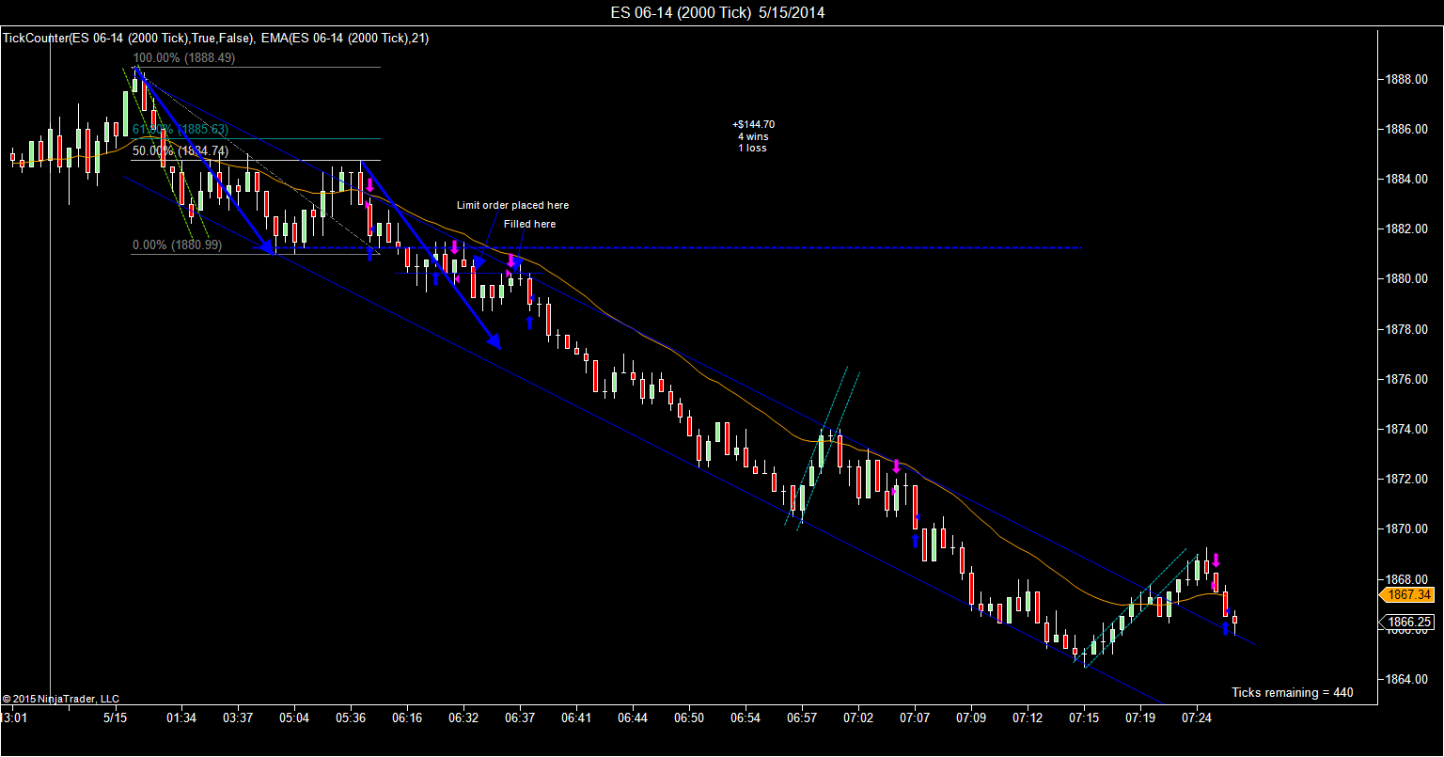Select the '4 wins' text note
The width and height of the screenshot is (1444, 757).
(x=753, y=136)
